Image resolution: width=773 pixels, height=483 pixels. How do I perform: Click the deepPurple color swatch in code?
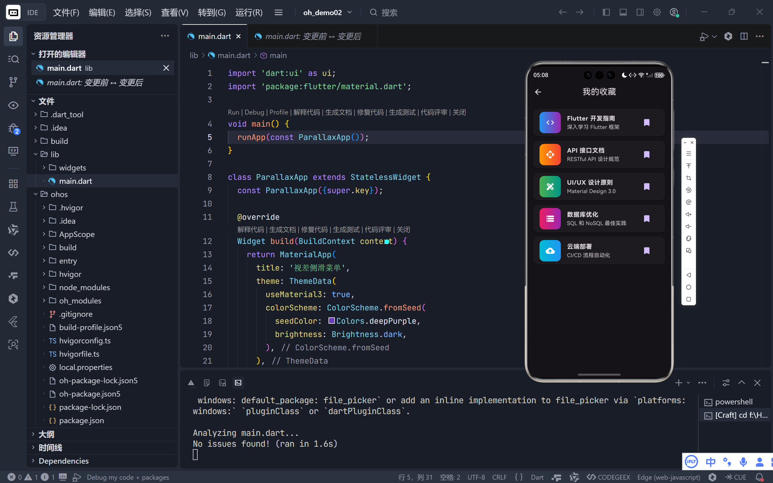click(x=332, y=320)
